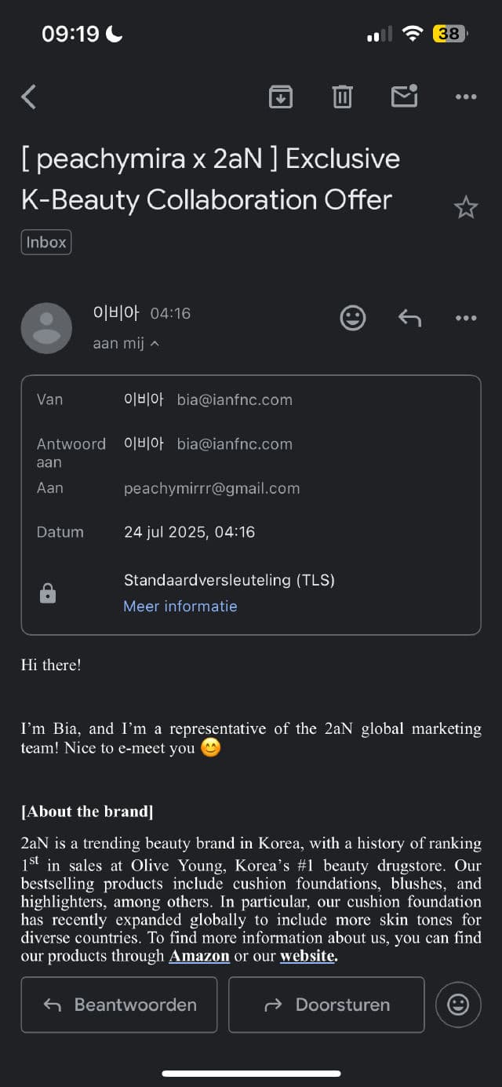Tap the sender avatar picture
Image resolution: width=502 pixels, height=1087 pixels.
pyautogui.click(x=46, y=328)
